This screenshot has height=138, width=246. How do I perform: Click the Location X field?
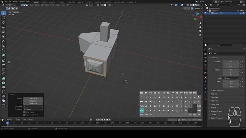[231, 62]
